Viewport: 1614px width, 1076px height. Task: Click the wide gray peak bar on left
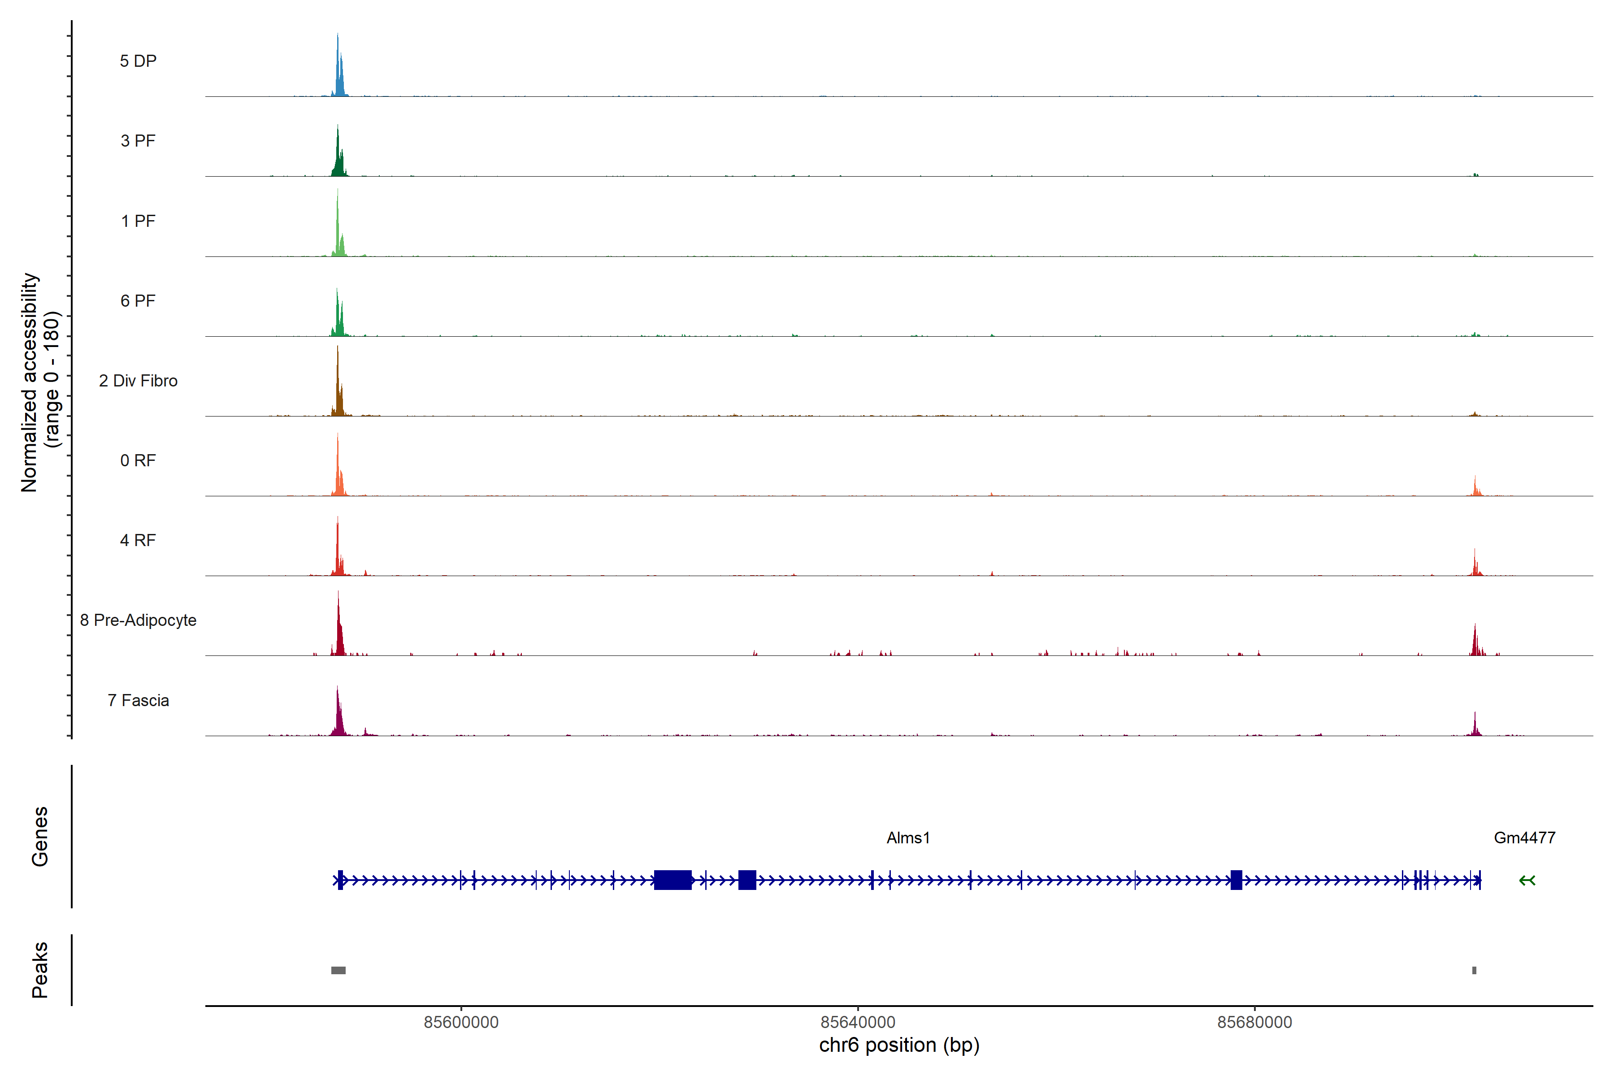[x=338, y=970]
